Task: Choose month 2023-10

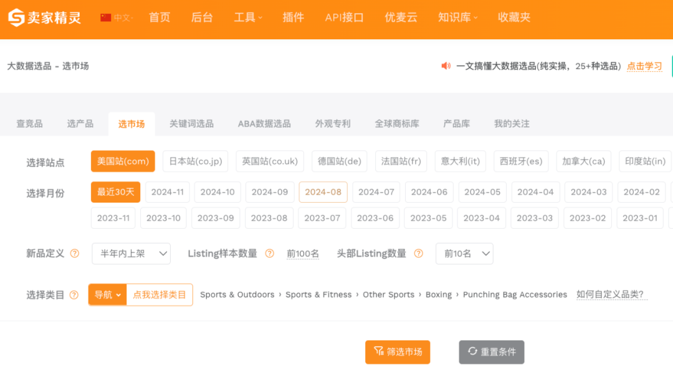Action: click(163, 218)
